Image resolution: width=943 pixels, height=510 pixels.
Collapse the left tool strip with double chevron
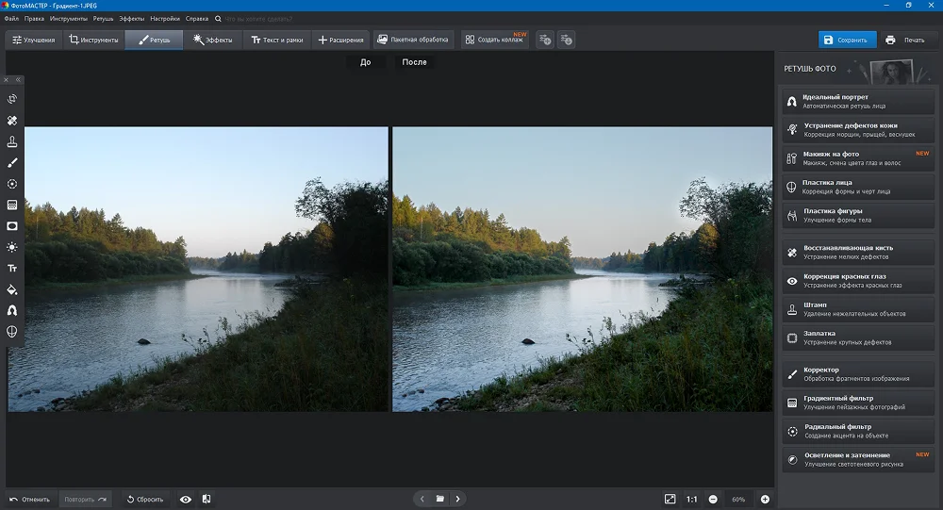pos(18,79)
